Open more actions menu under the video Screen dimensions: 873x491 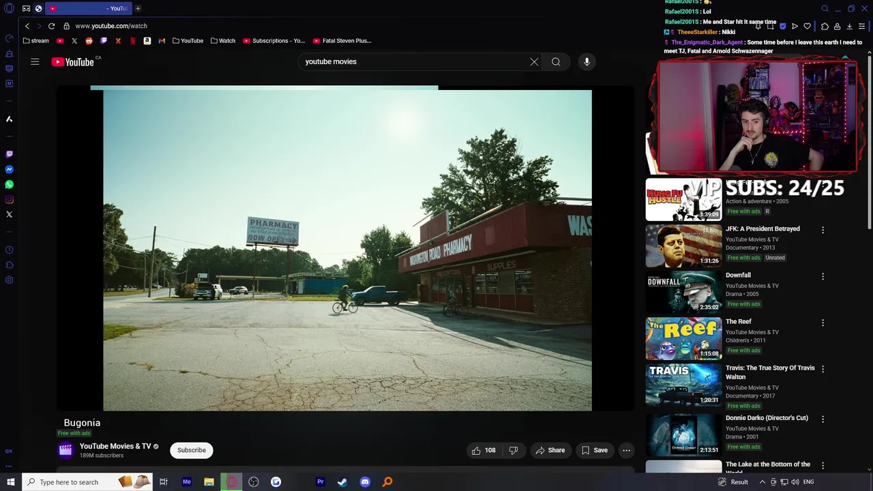point(626,450)
